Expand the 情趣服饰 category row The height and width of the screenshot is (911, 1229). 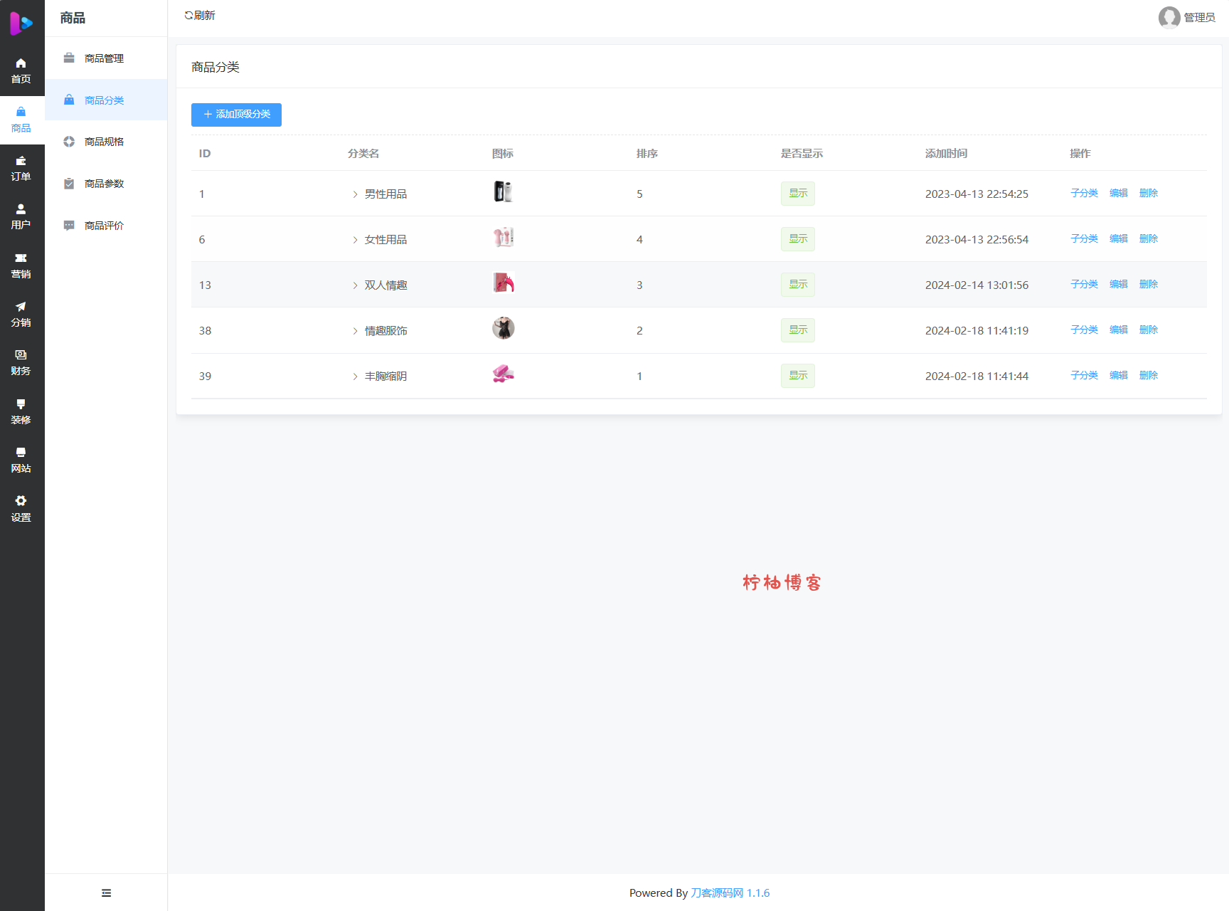point(355,331)
